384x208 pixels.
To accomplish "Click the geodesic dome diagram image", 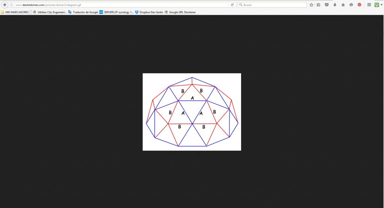I will coord(192,112).
